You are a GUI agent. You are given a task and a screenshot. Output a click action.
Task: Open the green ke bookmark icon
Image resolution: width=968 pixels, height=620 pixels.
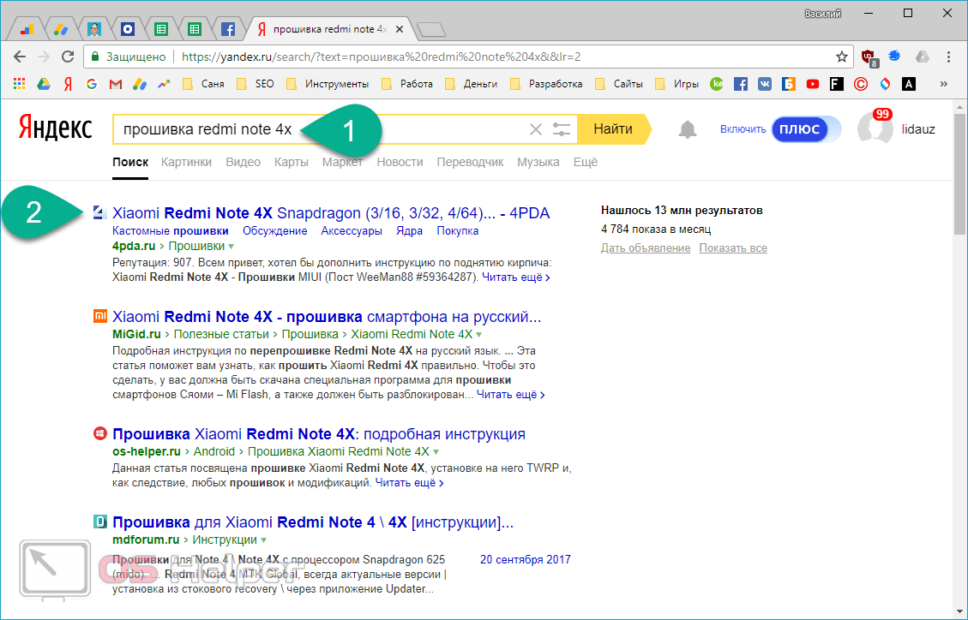tap(716, 84)
